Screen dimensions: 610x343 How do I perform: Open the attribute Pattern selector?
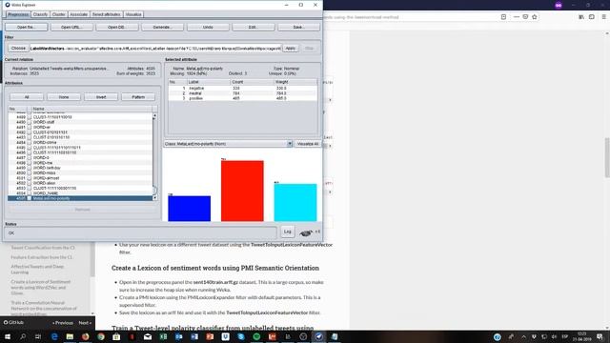138,97
